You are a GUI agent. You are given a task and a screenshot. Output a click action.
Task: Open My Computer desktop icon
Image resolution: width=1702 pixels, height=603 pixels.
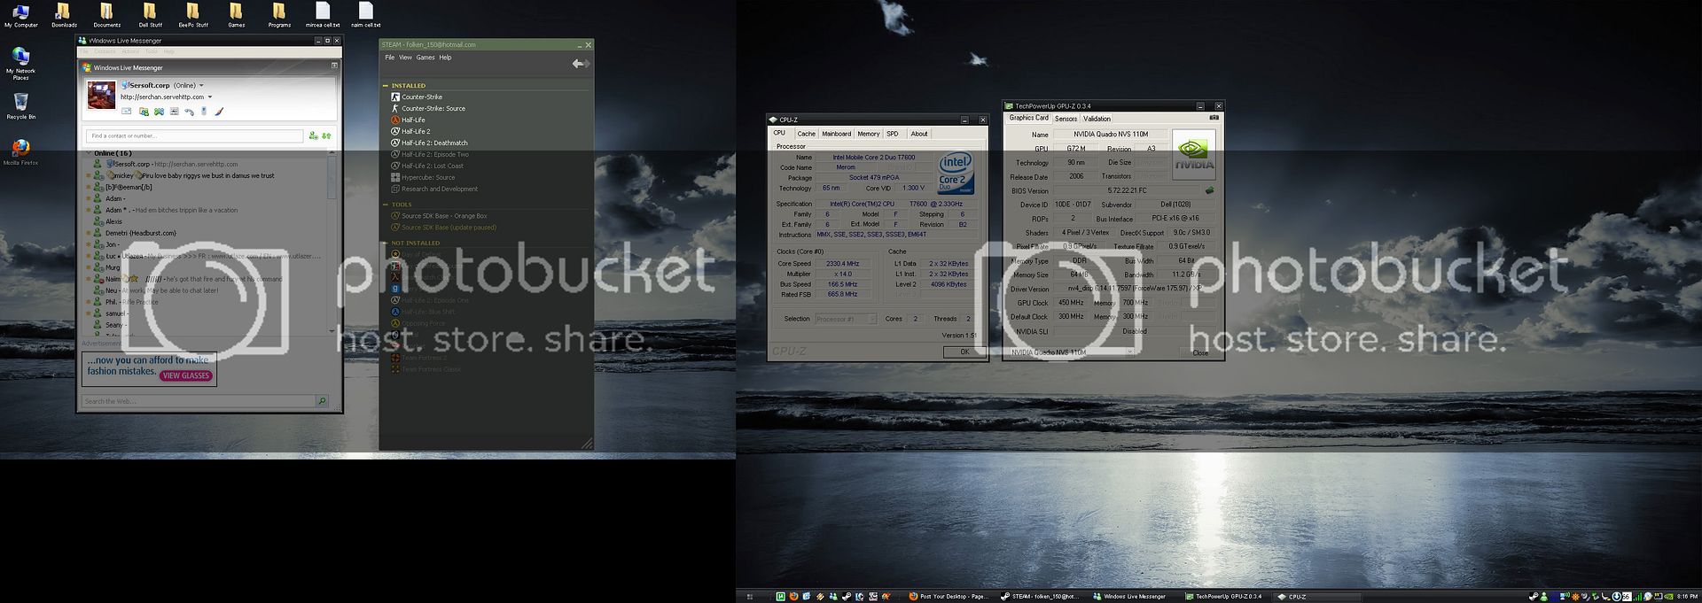click(20, 14)
